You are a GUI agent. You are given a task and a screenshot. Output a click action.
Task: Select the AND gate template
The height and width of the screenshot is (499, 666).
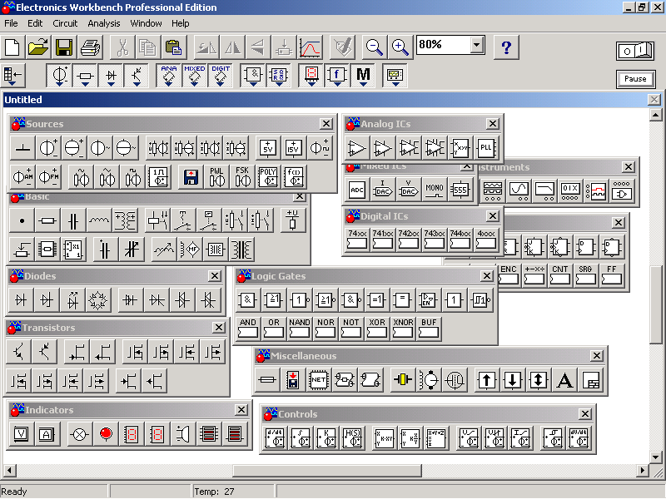248,328
